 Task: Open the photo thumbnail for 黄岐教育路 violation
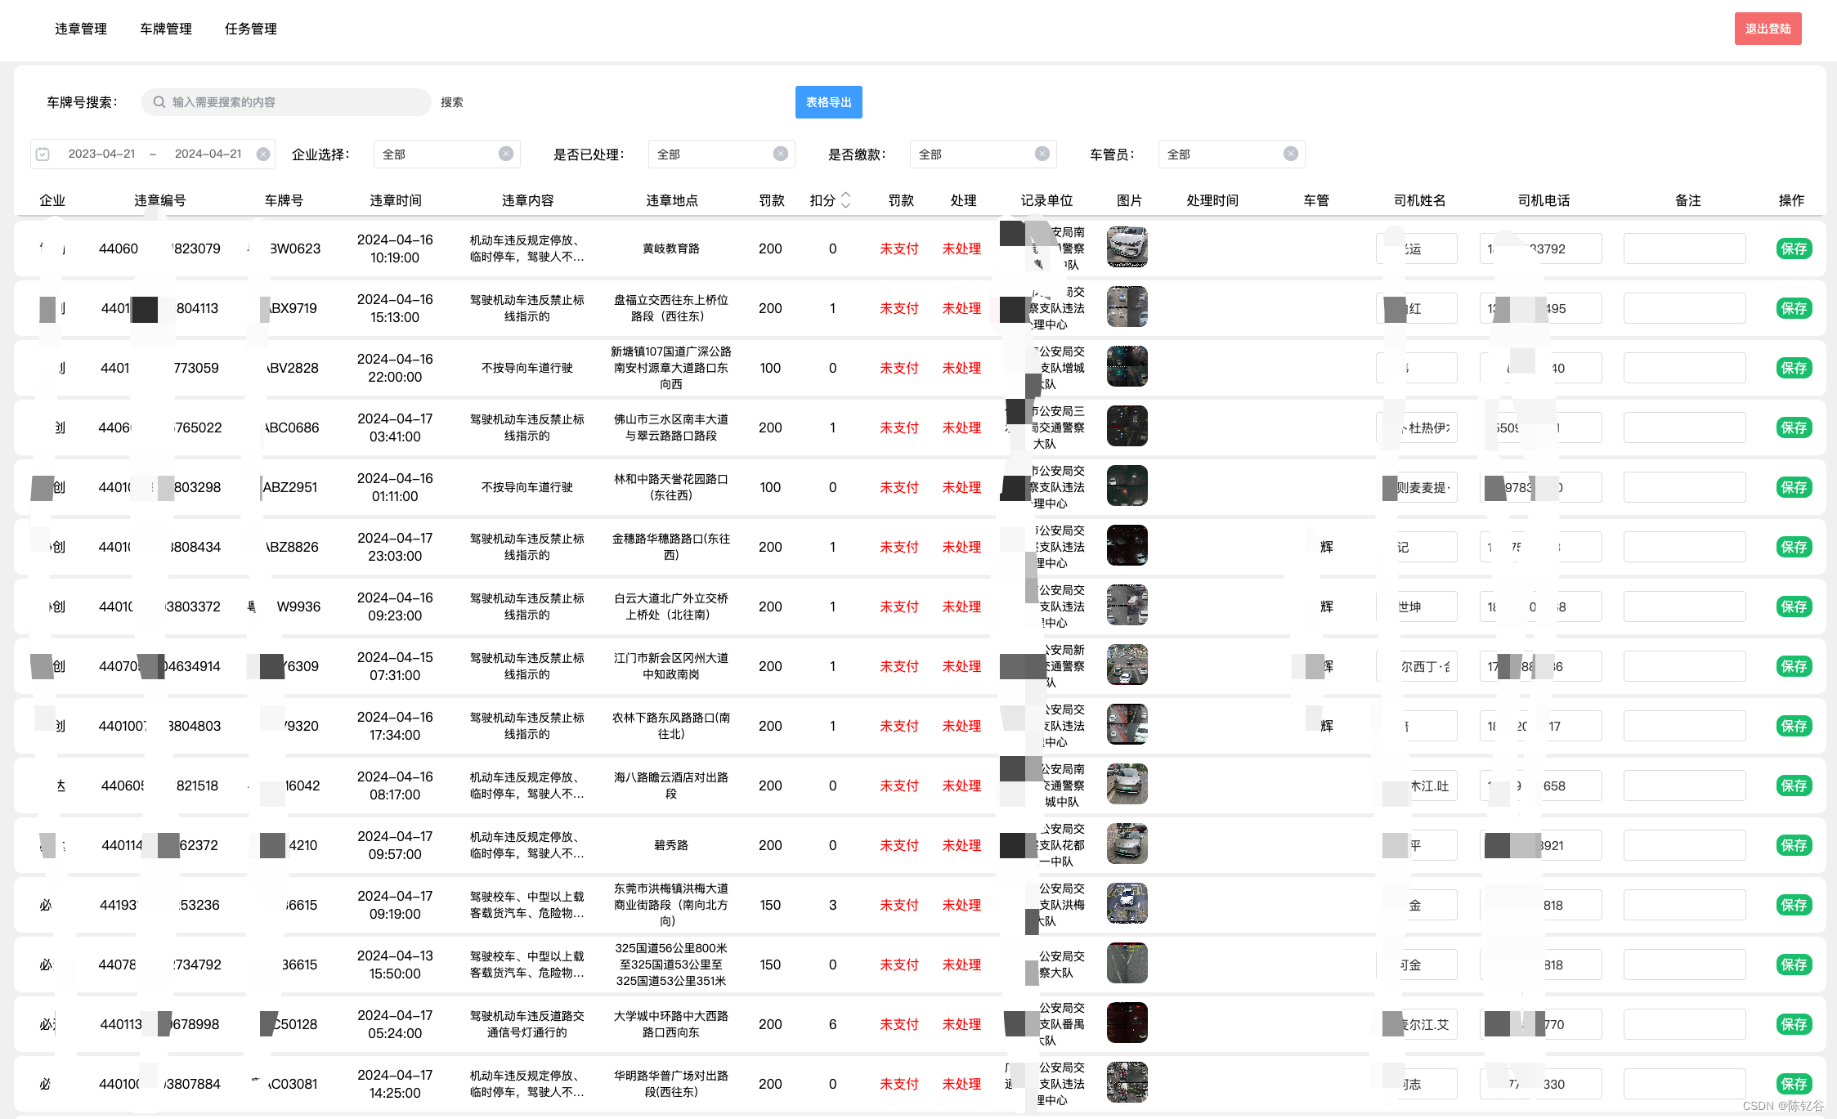1127,248
